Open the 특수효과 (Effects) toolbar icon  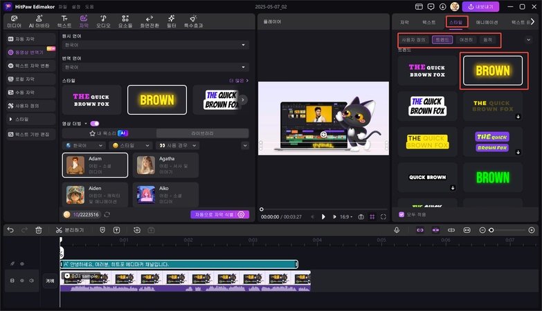coord(193,21)
